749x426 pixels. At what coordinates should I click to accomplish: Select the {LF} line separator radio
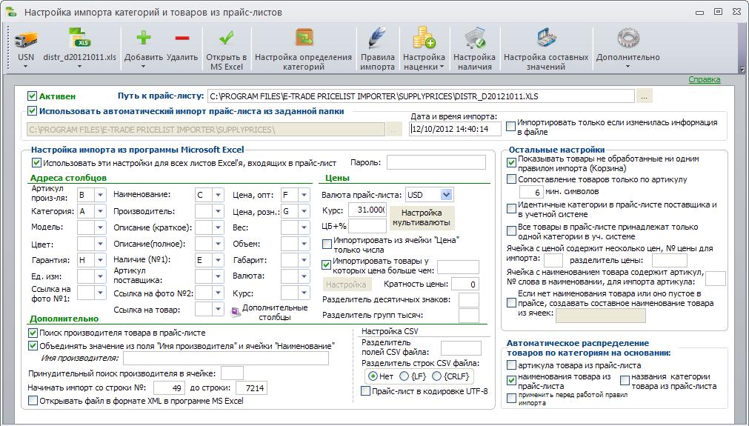[404, 376]
